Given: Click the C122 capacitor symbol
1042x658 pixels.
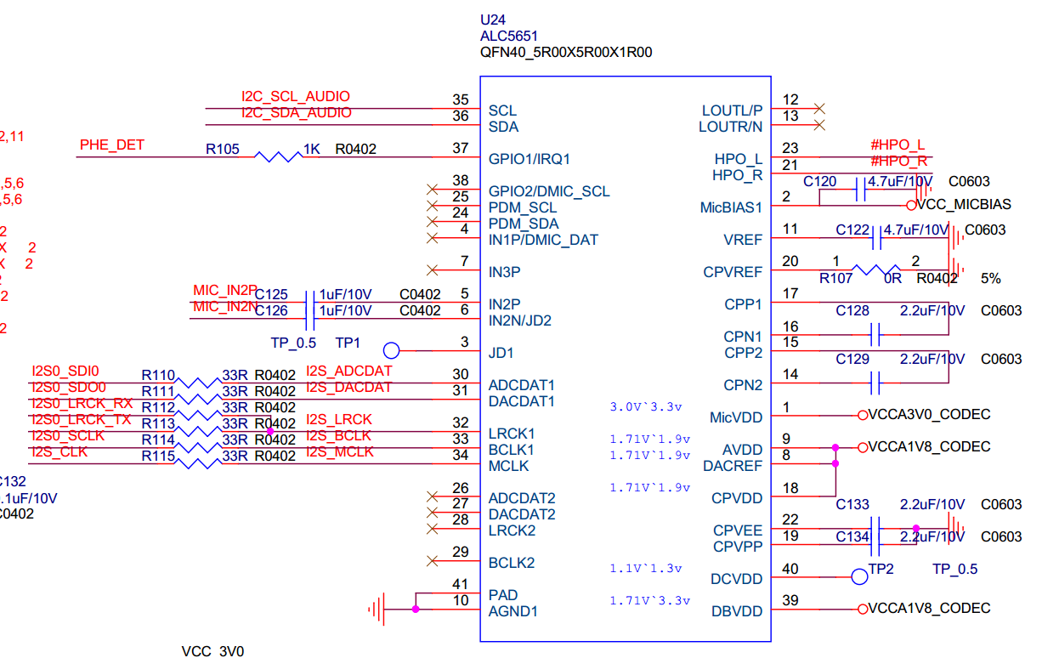Looking at the screenshot, I should coord(878,239).
